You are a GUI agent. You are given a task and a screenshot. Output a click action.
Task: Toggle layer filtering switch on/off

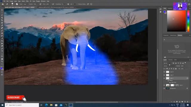185,63
